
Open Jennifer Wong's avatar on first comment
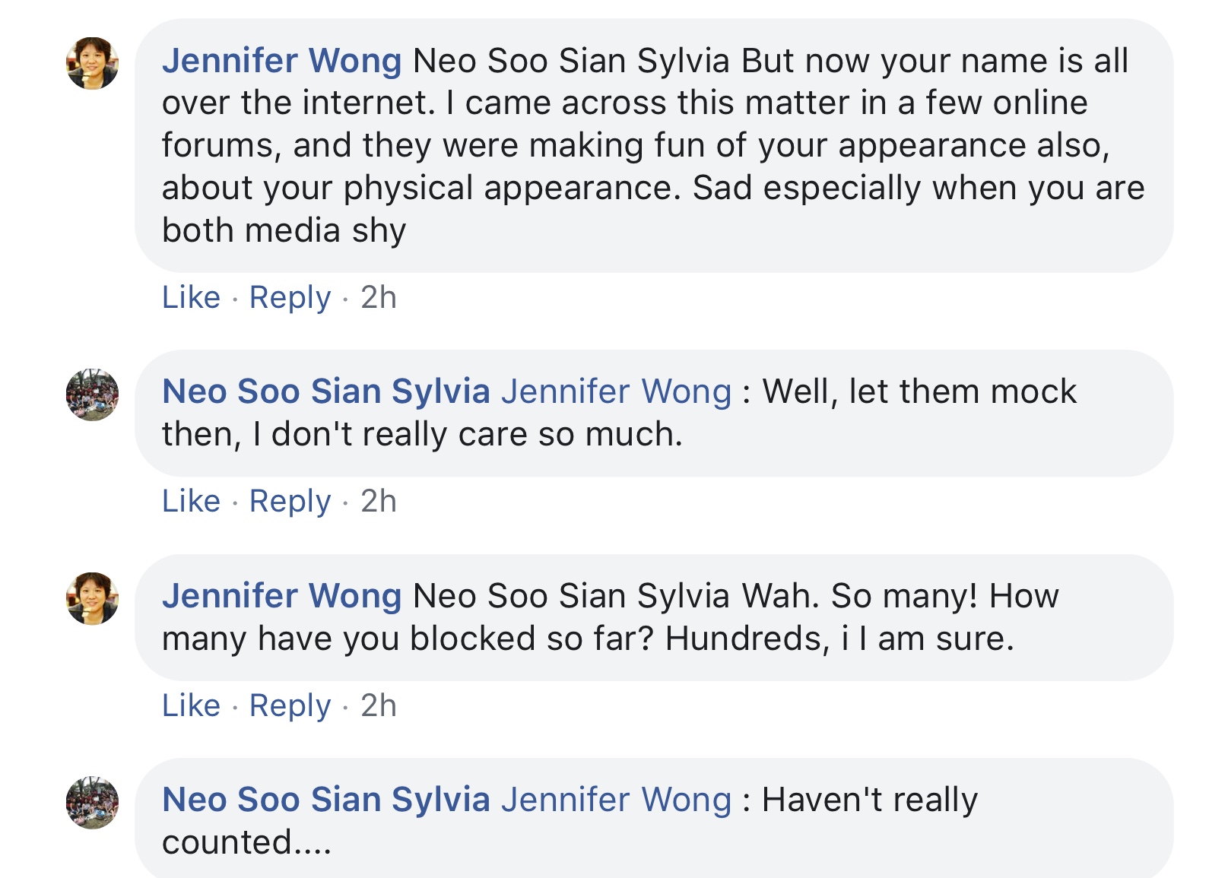(x=92, y=63)
